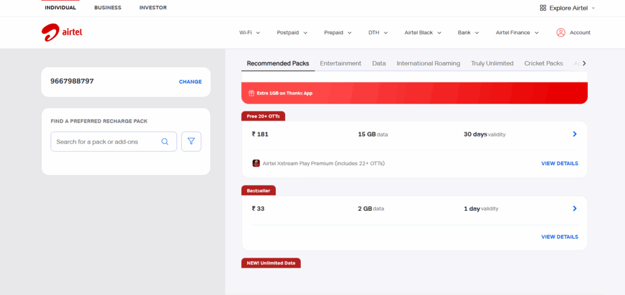Select the International Roaming tab
This screenshot has height=295, width=625.
pyautogui.click(x=428, y=63)
